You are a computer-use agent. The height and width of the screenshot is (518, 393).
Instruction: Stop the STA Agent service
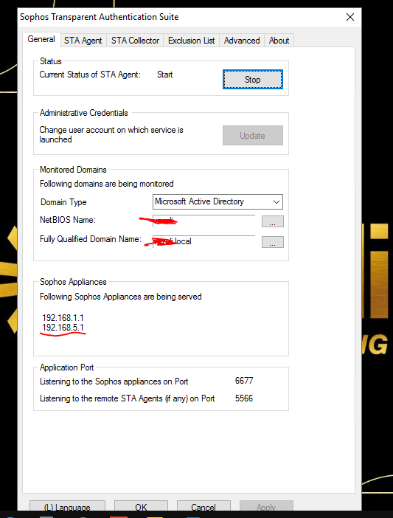[x=253, y=79]
